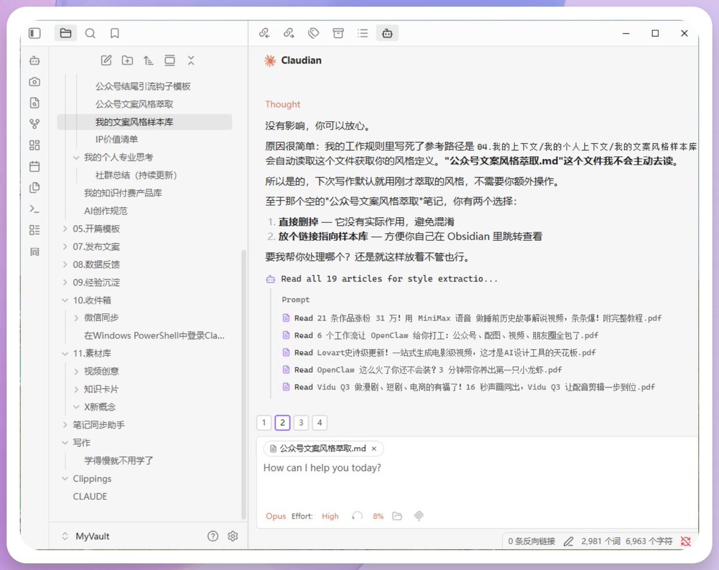Click Read 'OpenClaw 这么火了' pdf entry
The image size is (719, 570).
point(422,370)
